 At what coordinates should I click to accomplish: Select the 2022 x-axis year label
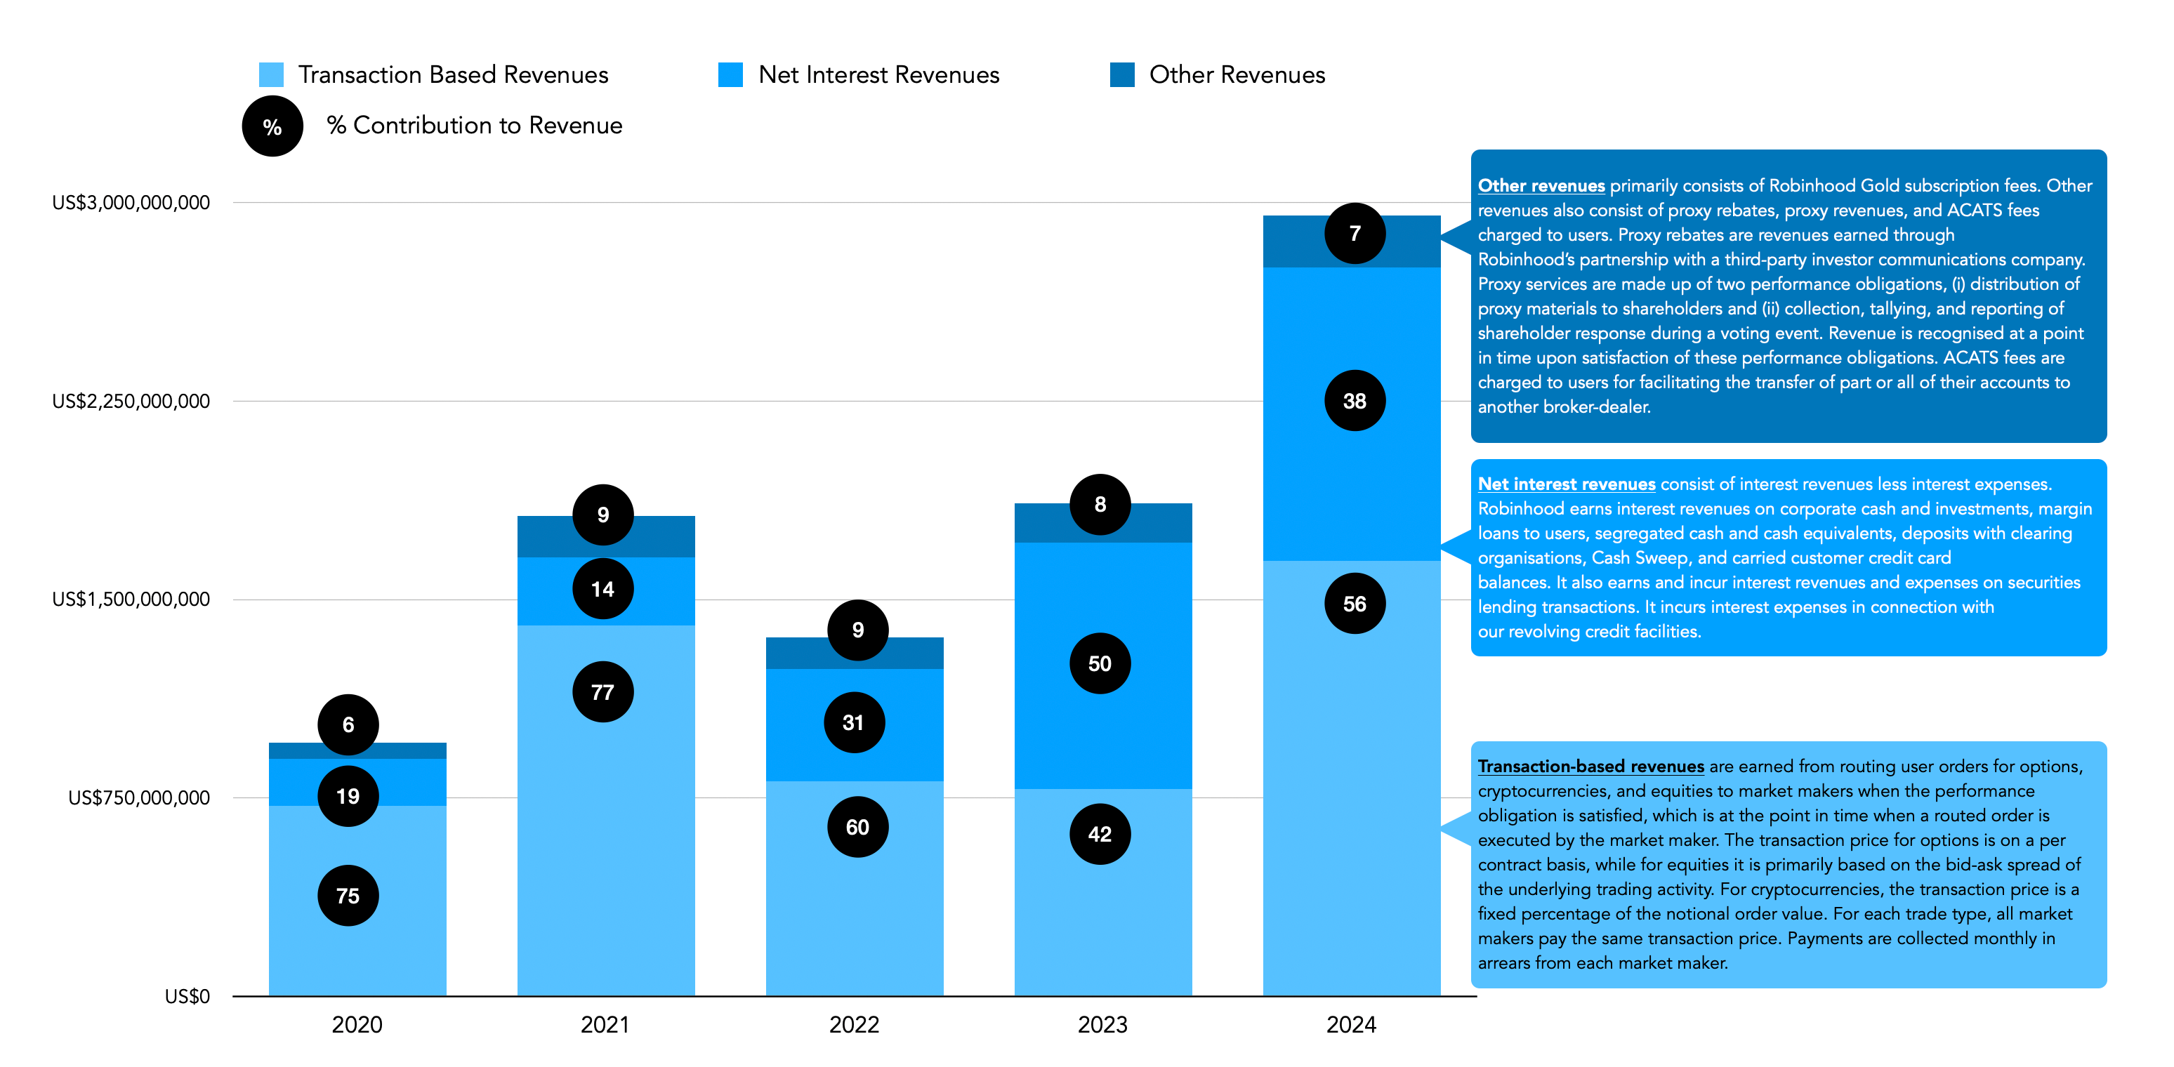[x=853, y=1024]
